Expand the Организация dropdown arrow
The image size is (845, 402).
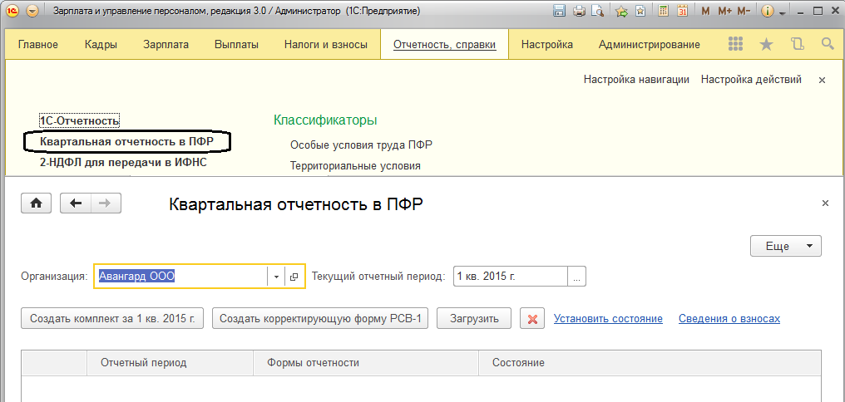(x=276, y=277)
